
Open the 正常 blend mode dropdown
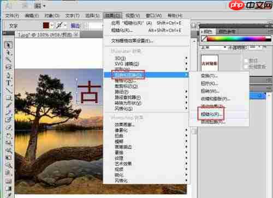click(213, 47)
